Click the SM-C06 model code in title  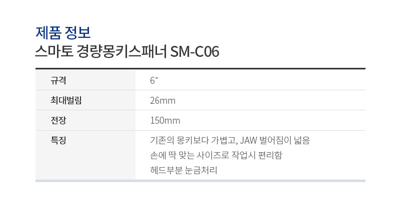pyautogui.click(x=194, y=52)
